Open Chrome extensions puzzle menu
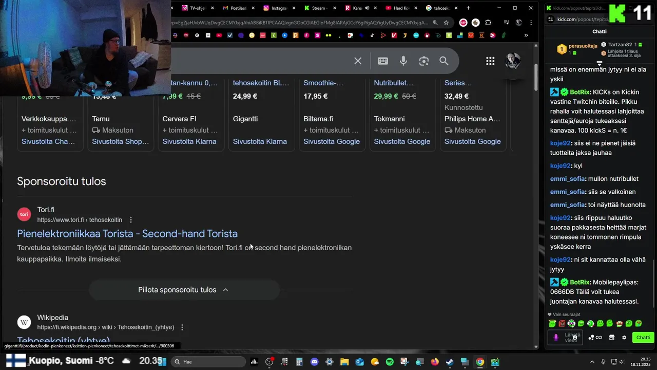This screenshot has width=657, height=370. pyautogui.click(x=488, y=23)
